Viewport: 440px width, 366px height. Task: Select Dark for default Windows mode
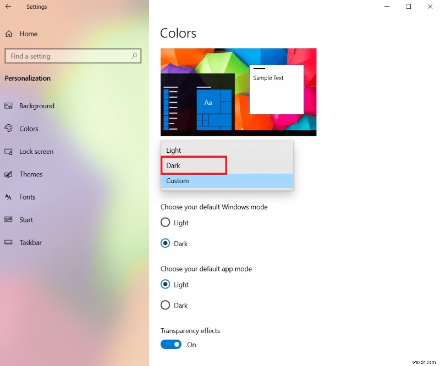[x=166, y=243]
